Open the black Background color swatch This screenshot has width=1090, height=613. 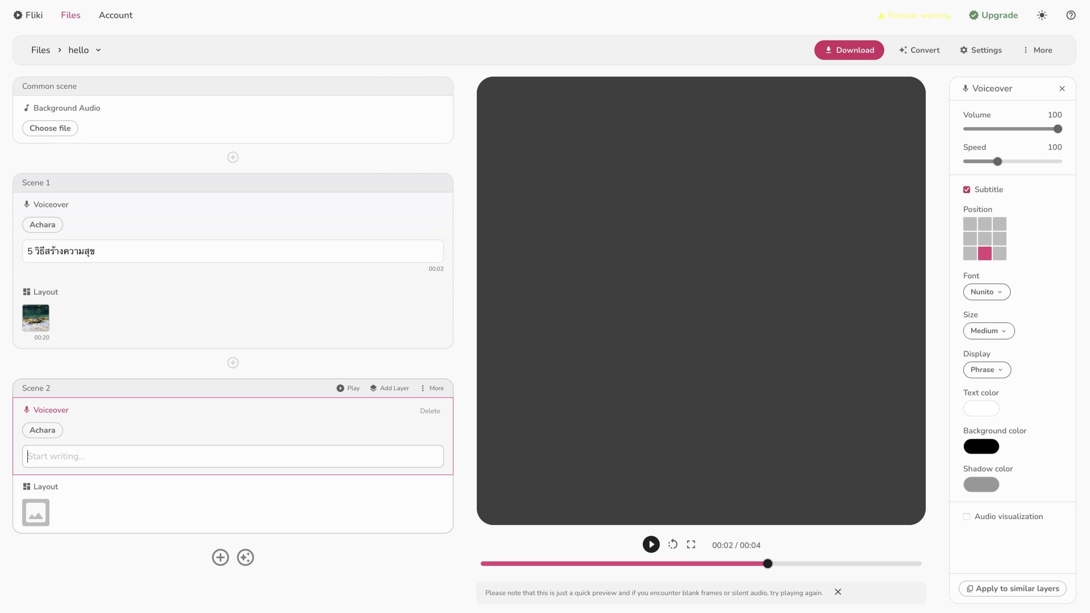tap(981, 446)
